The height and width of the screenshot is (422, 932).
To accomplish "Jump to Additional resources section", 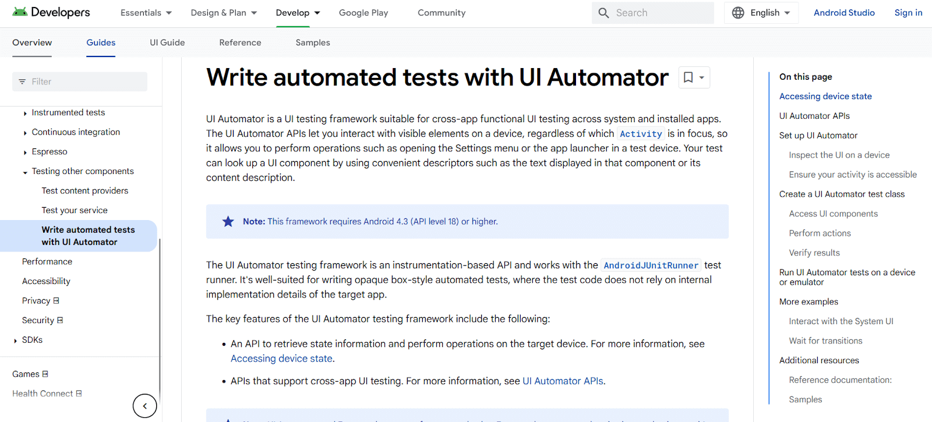I will (819, 361).
